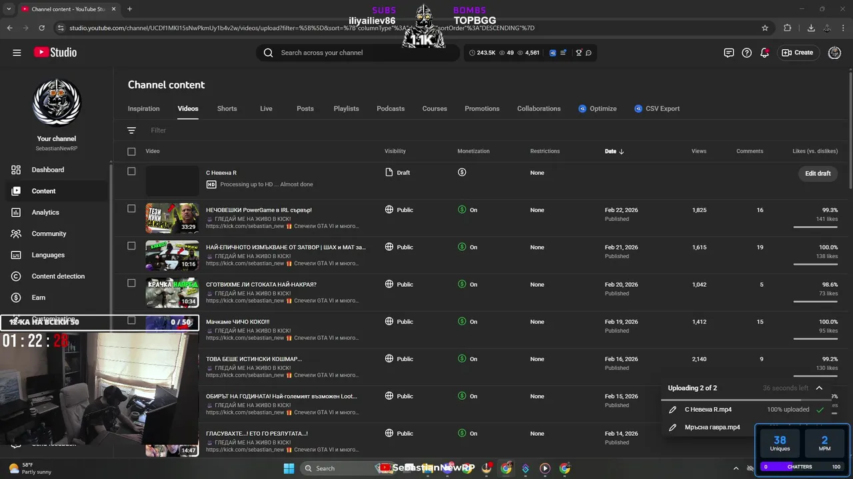Viewport: 853px width, 479px height.
Task: Click the Filter input field
Action: tap(493, 130)
